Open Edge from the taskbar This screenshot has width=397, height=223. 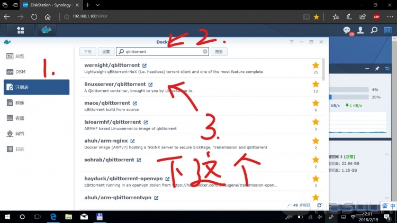point(53,217)
